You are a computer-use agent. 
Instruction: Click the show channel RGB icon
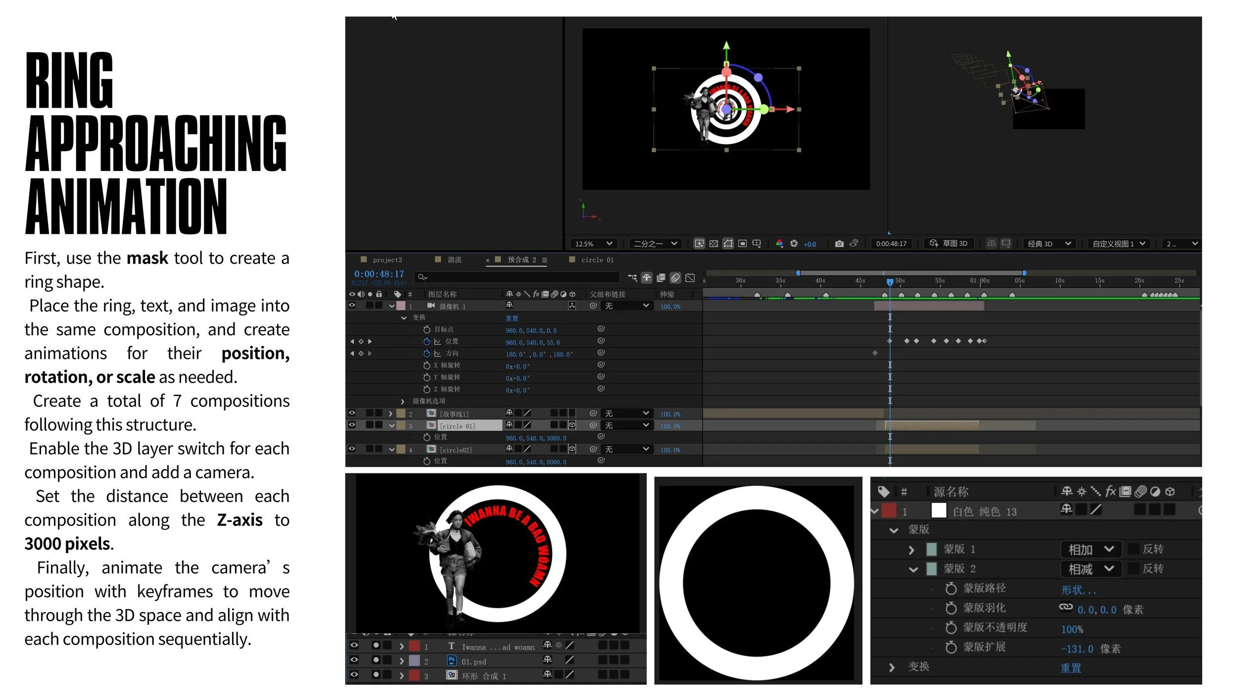pyautogui.click(x=779, y=244)
